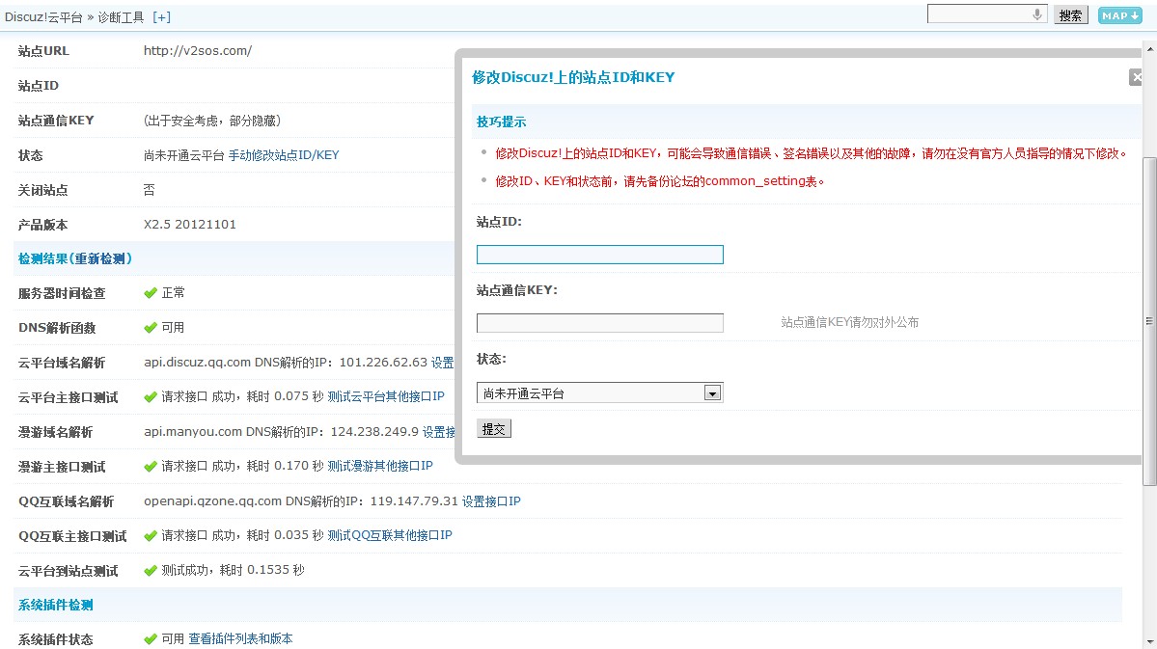Click the red tip about backing up common_setting

(x=660, y=181)
